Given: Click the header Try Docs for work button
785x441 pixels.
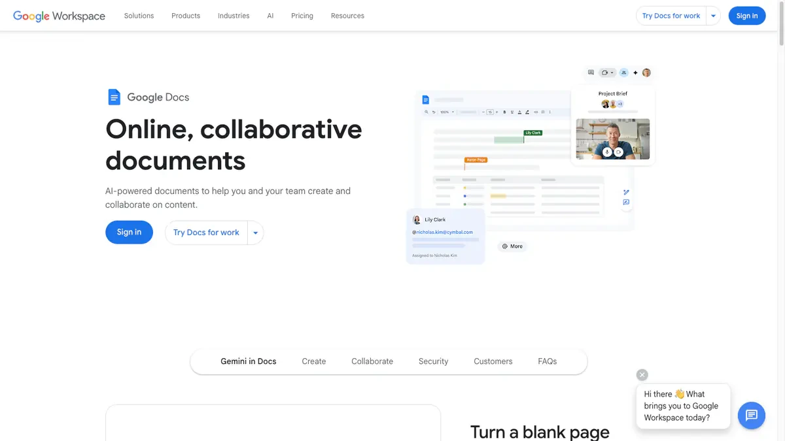Looking at the screenshot, I should click(x=671, y=16).
